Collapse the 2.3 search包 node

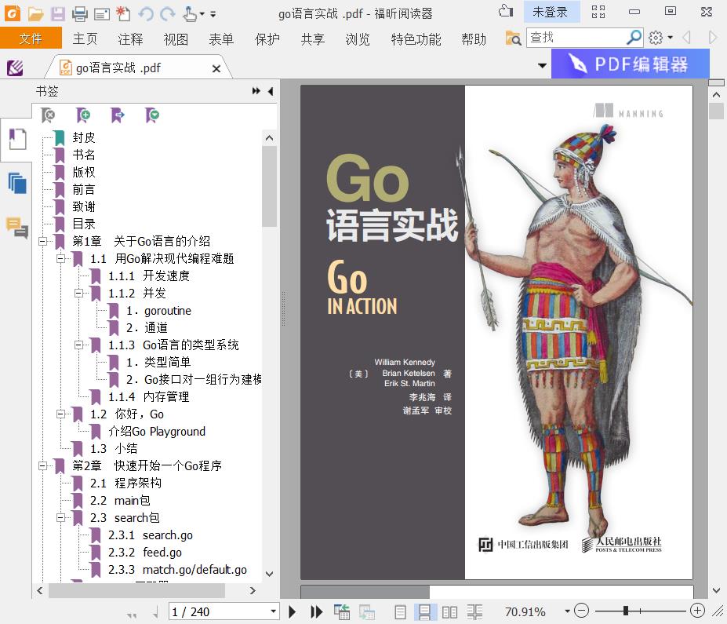coord(60,518)
